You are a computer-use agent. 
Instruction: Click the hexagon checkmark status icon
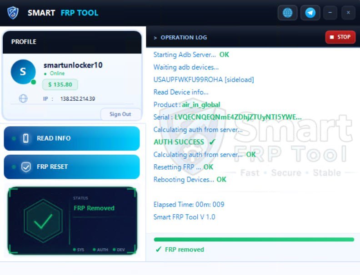[43, 221]
